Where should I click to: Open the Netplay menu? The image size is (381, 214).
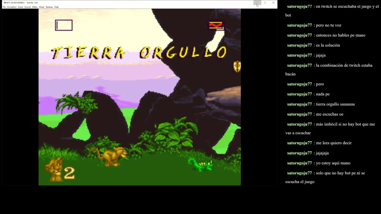49,7
